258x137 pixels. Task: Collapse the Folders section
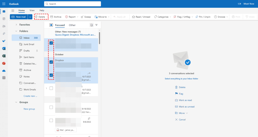point(16,31)
